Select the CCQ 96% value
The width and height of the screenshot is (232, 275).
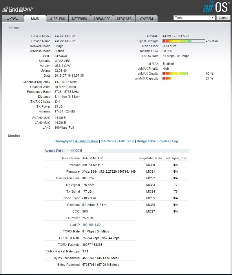click(85, 211)
